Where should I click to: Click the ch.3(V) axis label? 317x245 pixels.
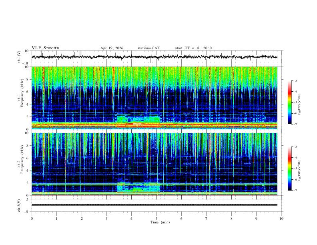pyautogui.click(x=19, y=205)
